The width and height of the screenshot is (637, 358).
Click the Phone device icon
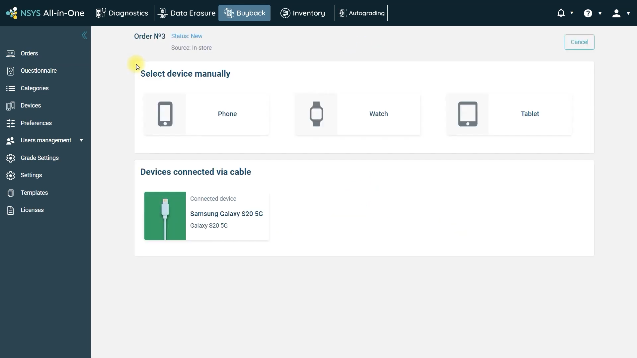(x=165, y=114)
